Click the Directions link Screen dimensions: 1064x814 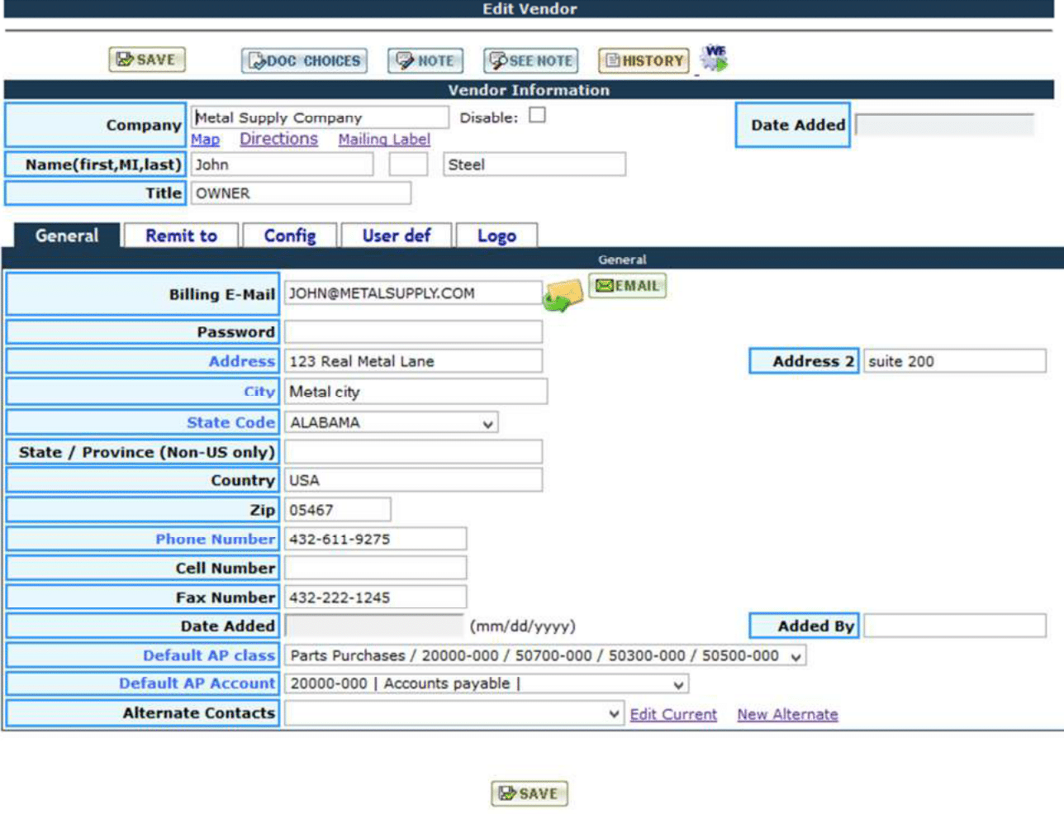coord(278,140)
